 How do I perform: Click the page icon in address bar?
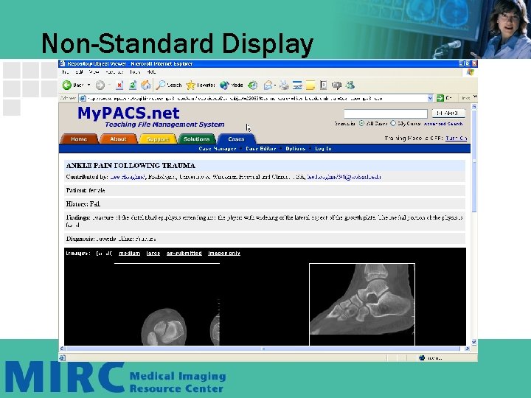coord(83,98)
